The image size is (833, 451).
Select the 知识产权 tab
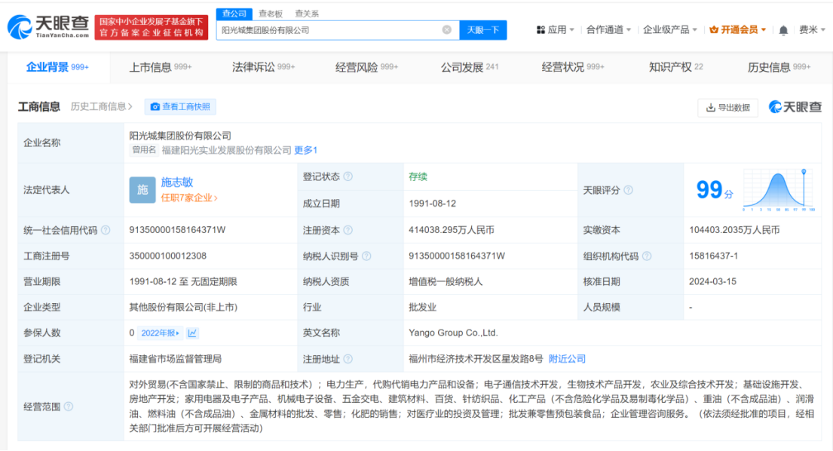(x=675, y=67)
